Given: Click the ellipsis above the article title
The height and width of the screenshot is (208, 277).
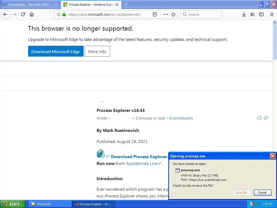Looking at the screenshot, I should [x=101, y=101].
